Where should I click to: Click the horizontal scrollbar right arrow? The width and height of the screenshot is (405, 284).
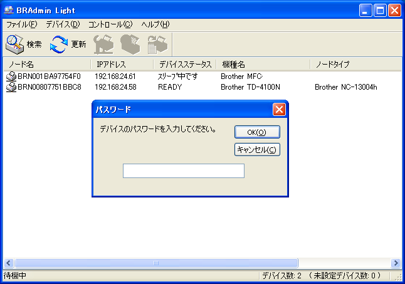396,263
